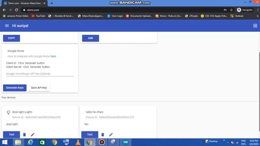Image resolution: width=260 pixels, height=146 pixels.
Task: Go back in the browser
Action: pos(4,10)
